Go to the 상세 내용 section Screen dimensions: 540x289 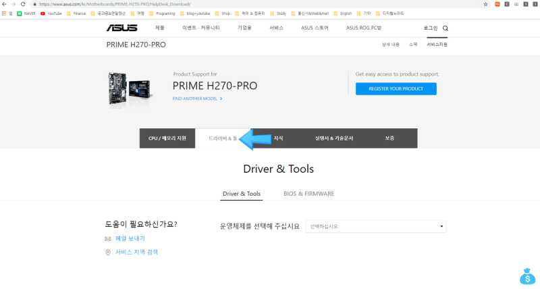coord(391,45)
